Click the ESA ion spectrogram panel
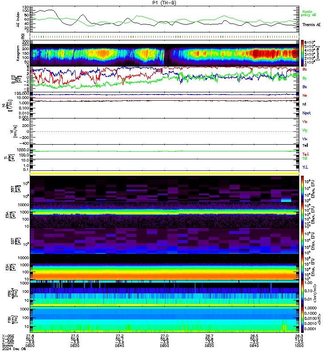The height and width of the screenshot is (355, 333). 164,215
